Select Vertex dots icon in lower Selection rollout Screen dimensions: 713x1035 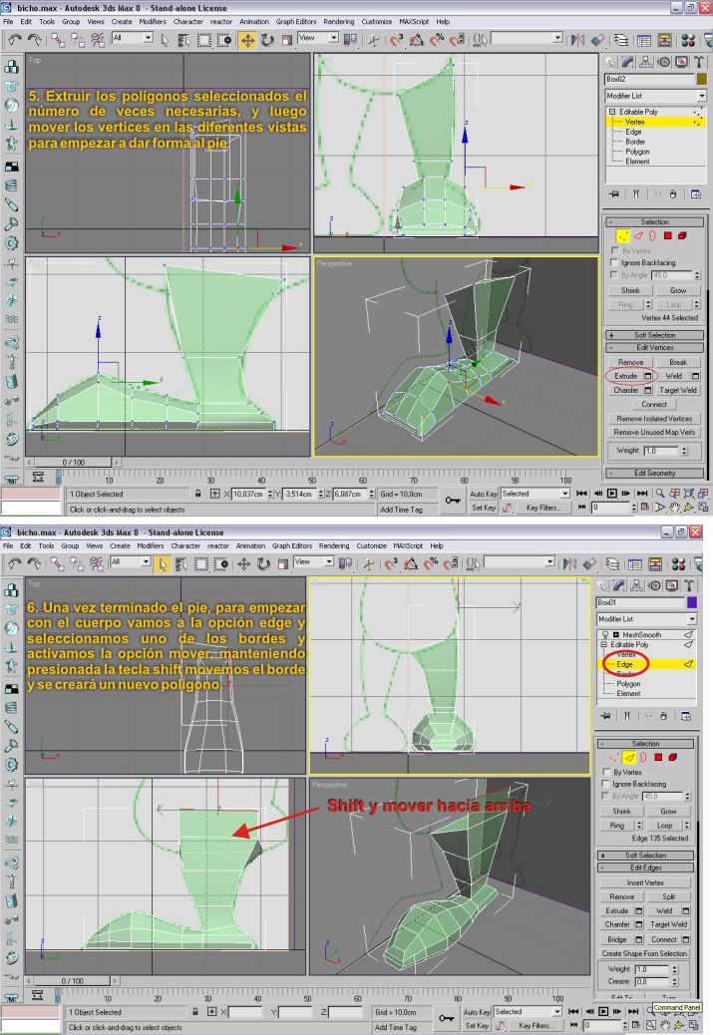(614, 757)
